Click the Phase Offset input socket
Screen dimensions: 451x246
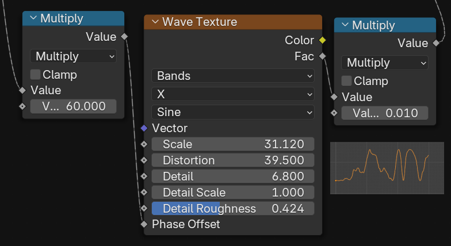coord(144,224)
